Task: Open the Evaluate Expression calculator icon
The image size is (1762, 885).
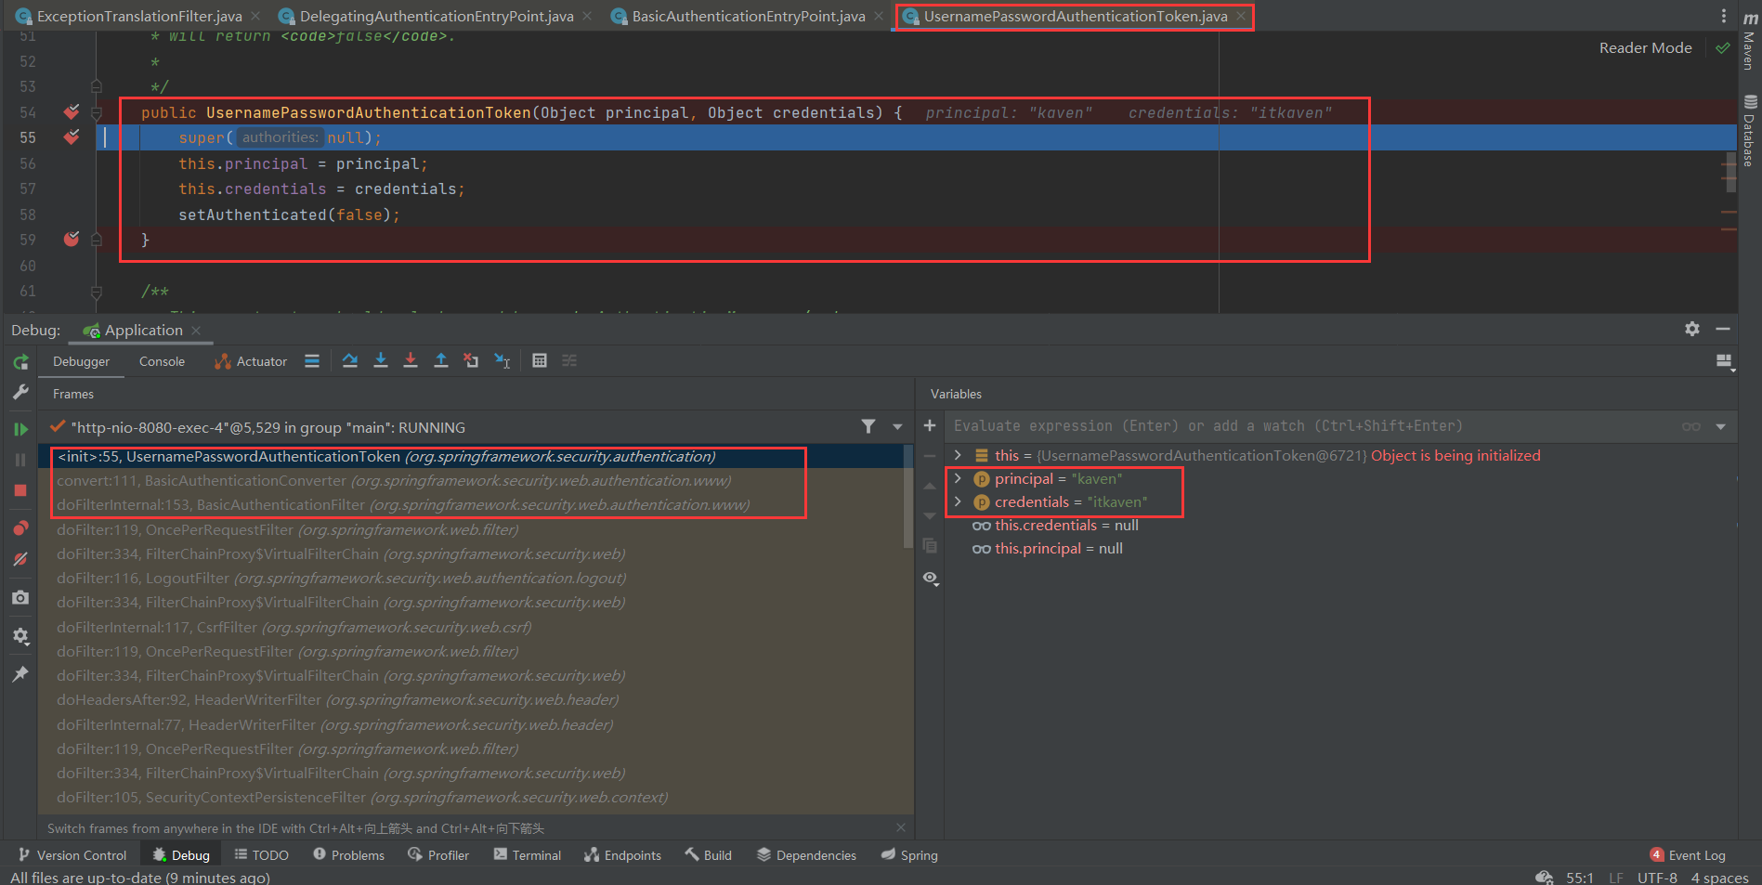Action: coord(540,361)
